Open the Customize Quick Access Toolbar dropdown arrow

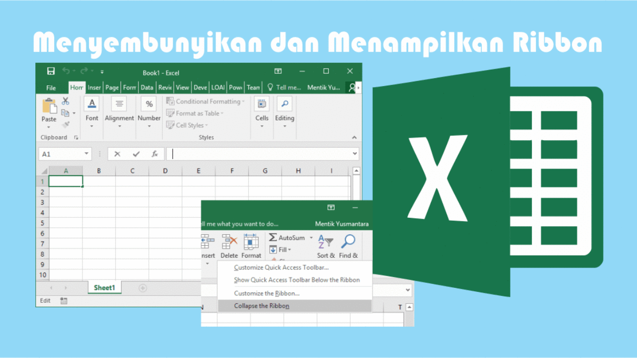point(102,72)
